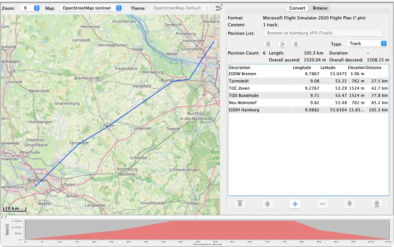Switch to the Browse tab
The image size is (394, 247).
(320, 8)
